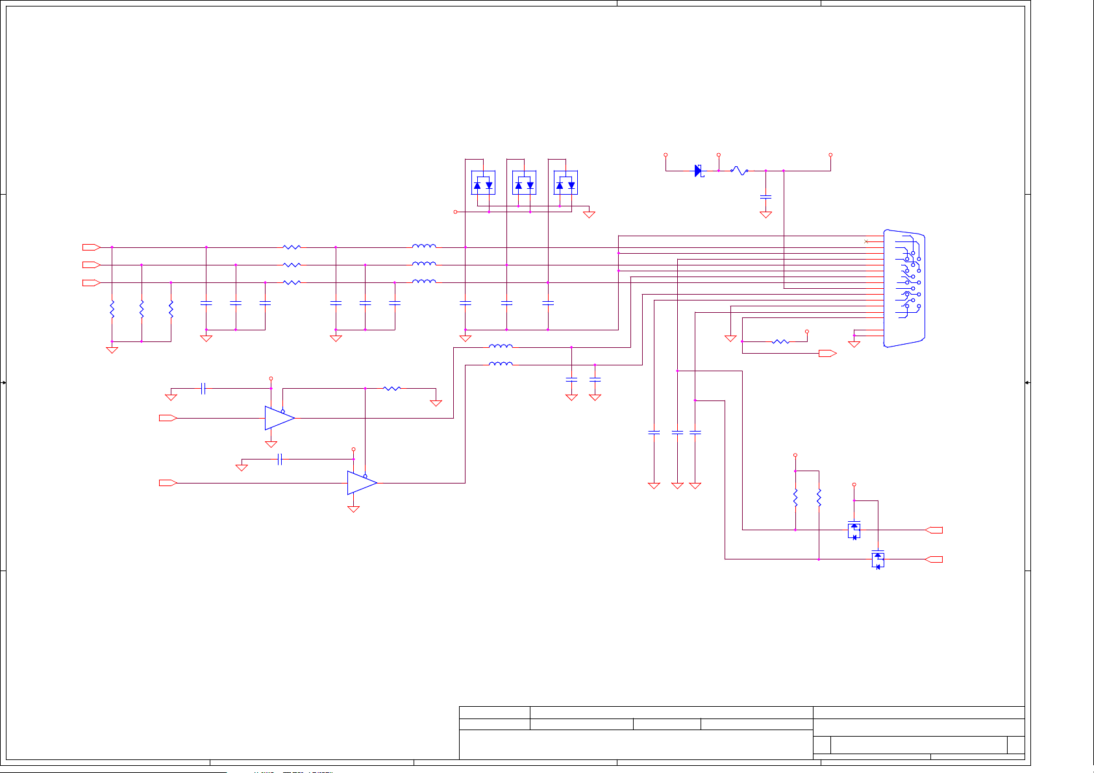Select the right capacitor of the pair after the lower inductors
1094x773 pixels.
coord(595,378)
